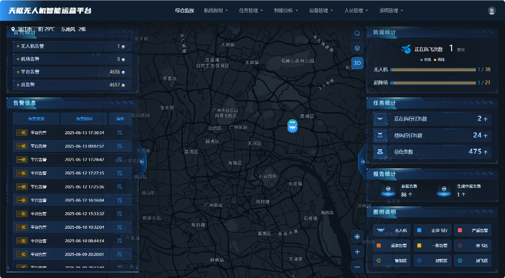This screenshot has height=278, width=505.
Task: Collapse the left panel with arrow handle
Action: point(142,161)
